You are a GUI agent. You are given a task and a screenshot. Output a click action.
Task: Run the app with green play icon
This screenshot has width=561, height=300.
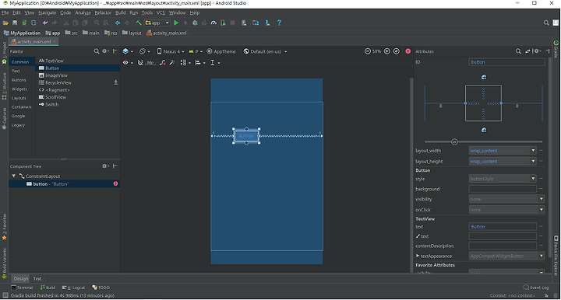(x=176, y=23)
